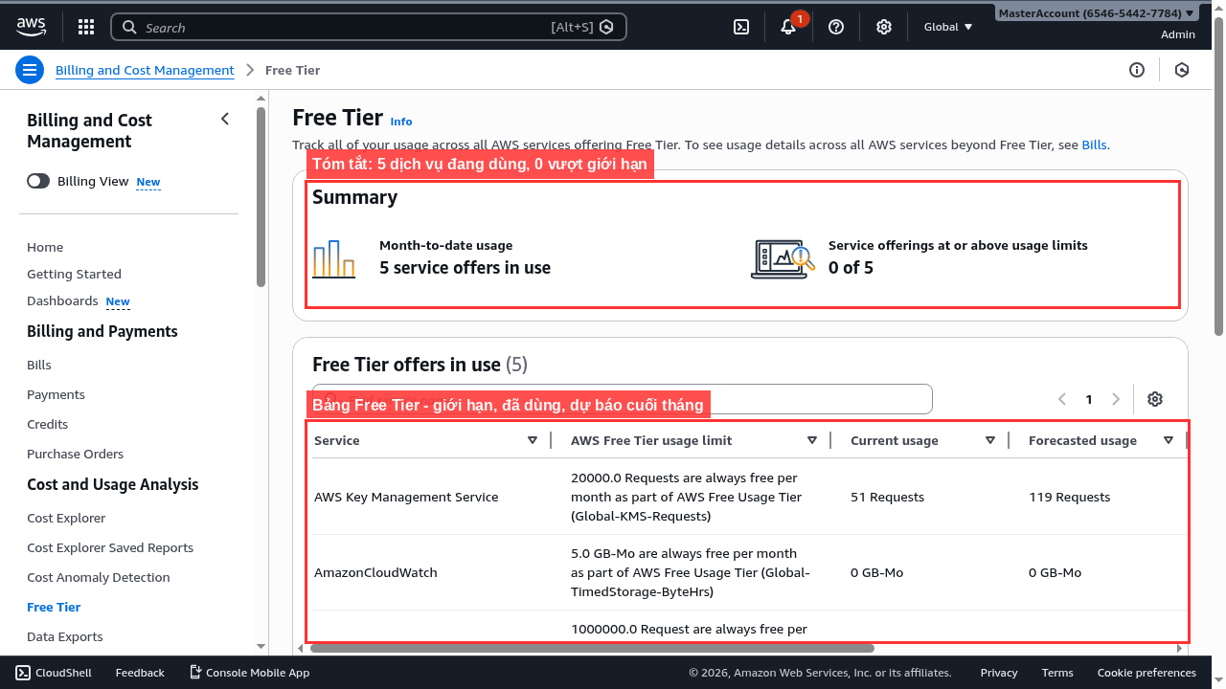Screen dimensions: 1226x689
Task: Launch CloudShell from the top navigation bar
Action: [740, 26]
